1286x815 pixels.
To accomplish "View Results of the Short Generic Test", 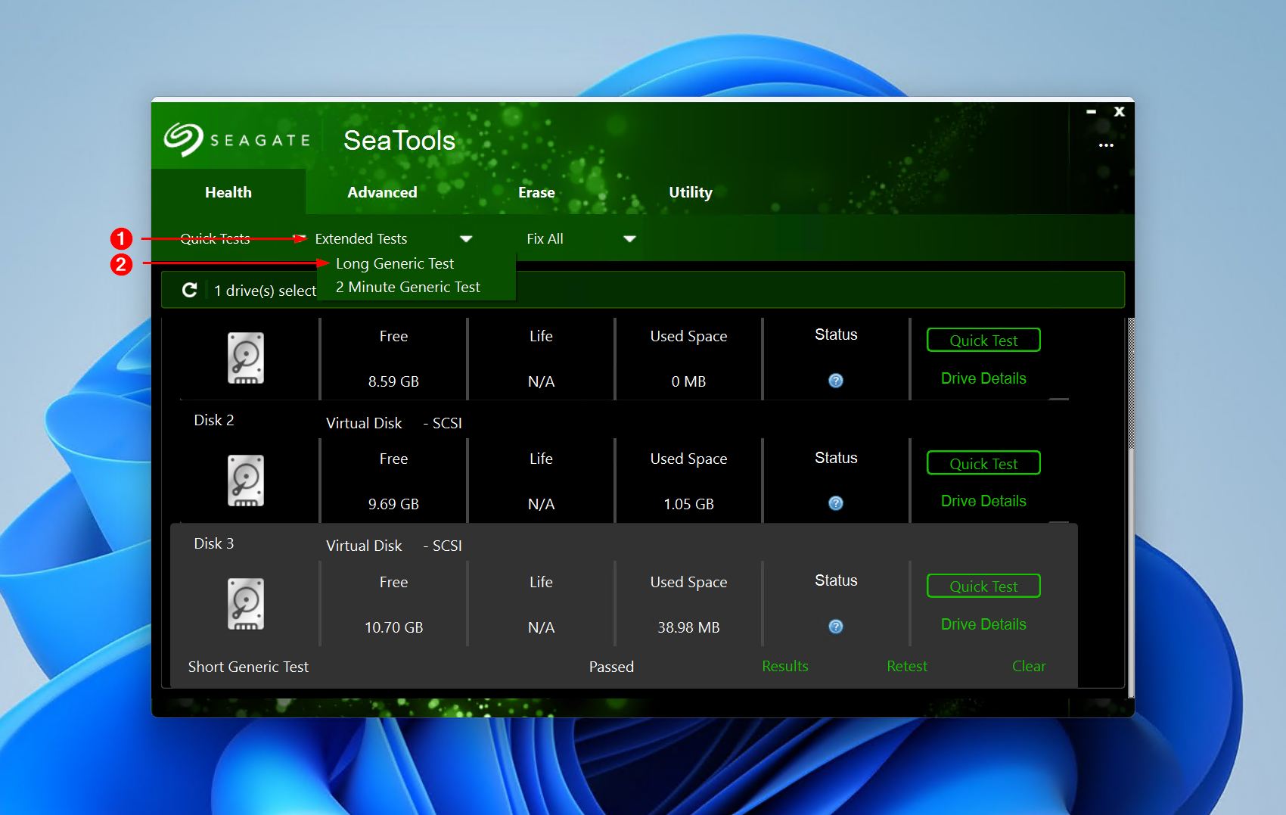I will tap(785, 666).
